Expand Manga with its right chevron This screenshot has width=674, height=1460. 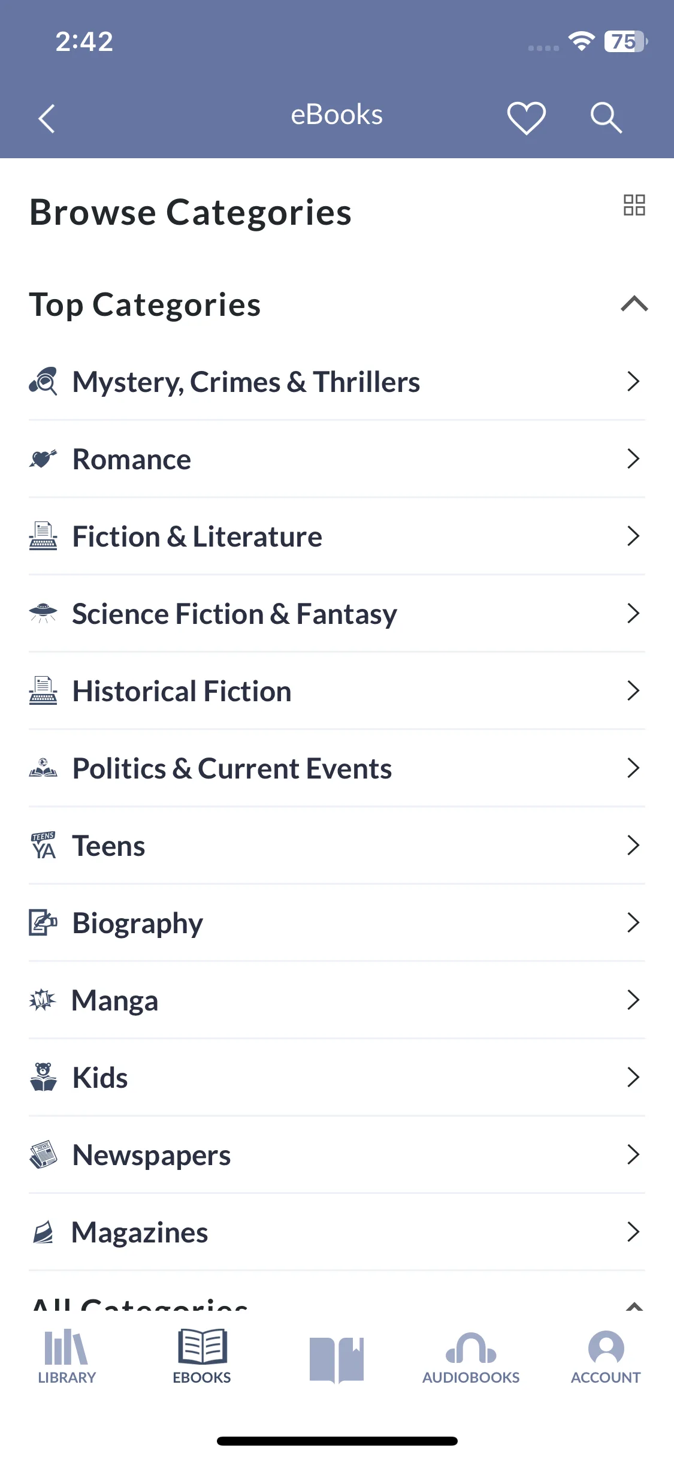(x=633, y=1000)
